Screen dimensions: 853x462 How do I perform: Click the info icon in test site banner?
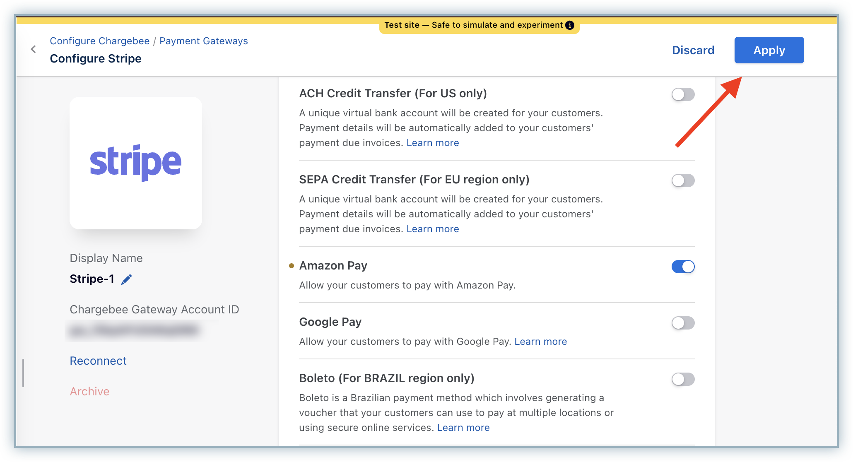point(570,25)
